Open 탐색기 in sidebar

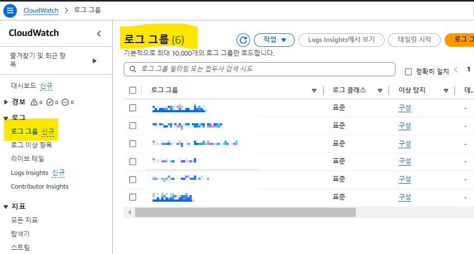point(20,234)
